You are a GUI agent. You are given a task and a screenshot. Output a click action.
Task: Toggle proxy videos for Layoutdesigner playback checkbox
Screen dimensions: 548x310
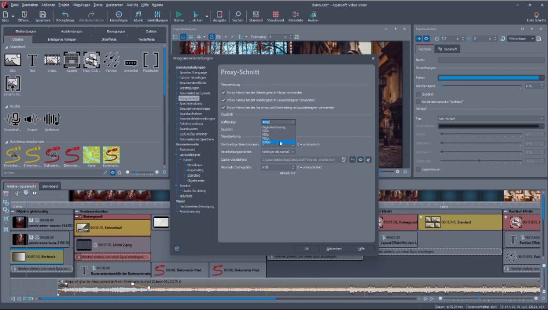click(x=224, y=100)
